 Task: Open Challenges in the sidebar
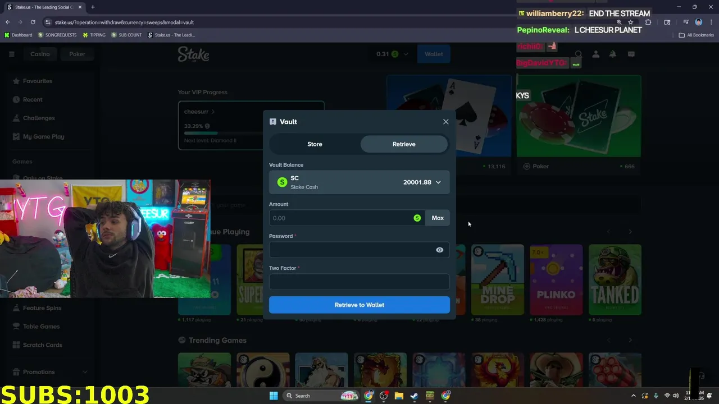(x=39, y=118)
